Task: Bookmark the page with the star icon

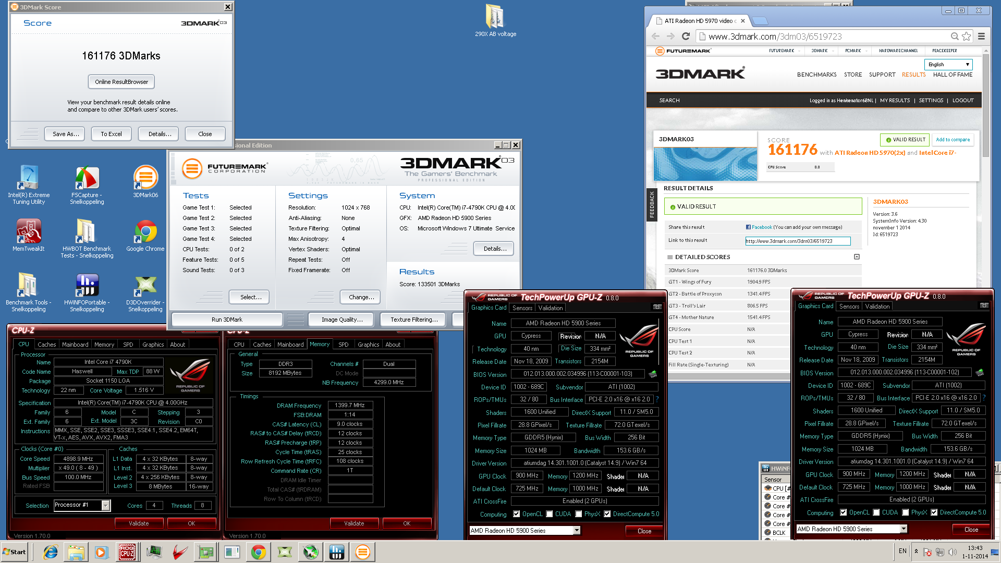Action: coord(967,36)
